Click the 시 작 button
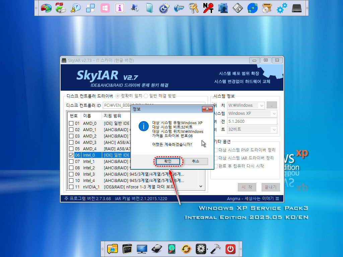This screenshot has height=257, width=343. [247, 187]
